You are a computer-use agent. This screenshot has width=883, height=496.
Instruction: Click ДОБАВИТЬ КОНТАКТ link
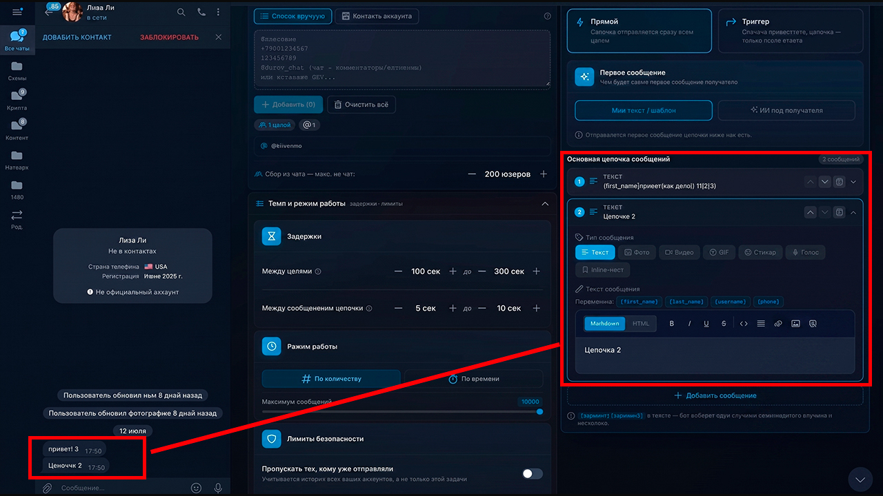77,37
